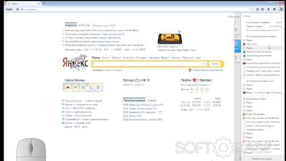
Task: Open the downloads arrow icon
Action: (268, 9)
